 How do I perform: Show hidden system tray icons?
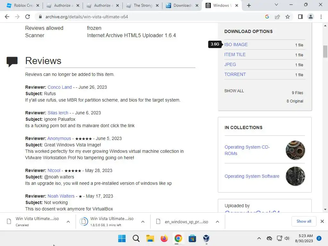tap(259, 238)
